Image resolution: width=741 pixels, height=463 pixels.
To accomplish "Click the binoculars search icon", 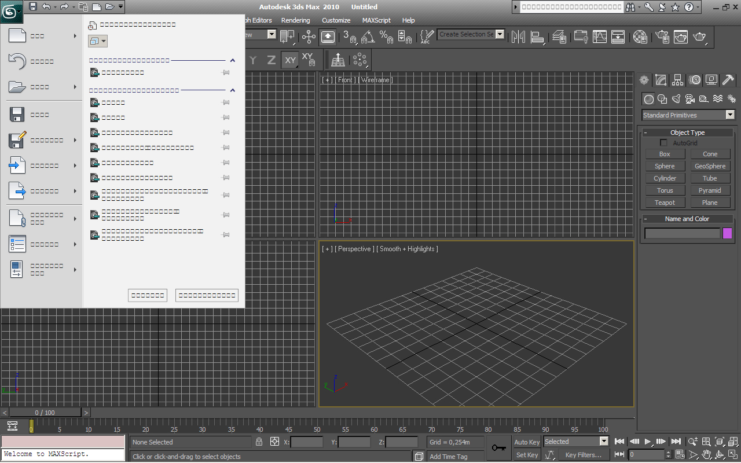I will (631, 7).
